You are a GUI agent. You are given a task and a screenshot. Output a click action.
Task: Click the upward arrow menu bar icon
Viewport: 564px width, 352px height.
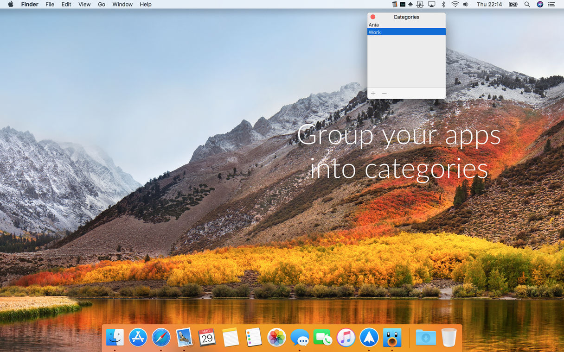pyautogui.click(x=410, y=4)
